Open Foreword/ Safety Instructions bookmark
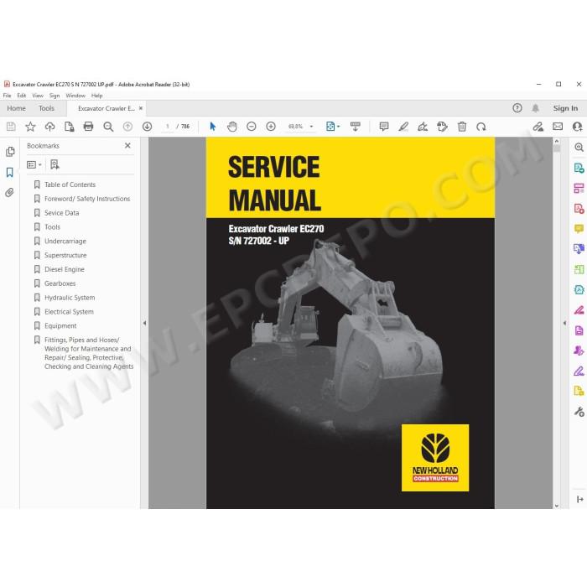 [87, 199]
